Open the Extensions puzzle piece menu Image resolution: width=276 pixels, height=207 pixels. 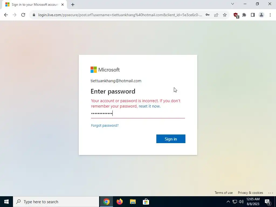[x=244, y=15]
